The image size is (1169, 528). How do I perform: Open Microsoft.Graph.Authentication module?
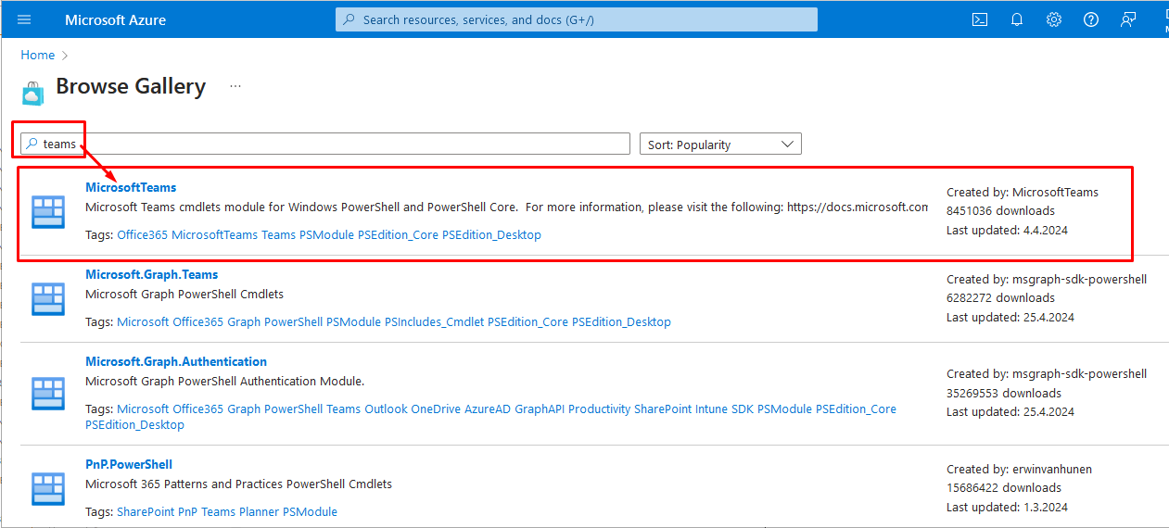coord(176,361)
